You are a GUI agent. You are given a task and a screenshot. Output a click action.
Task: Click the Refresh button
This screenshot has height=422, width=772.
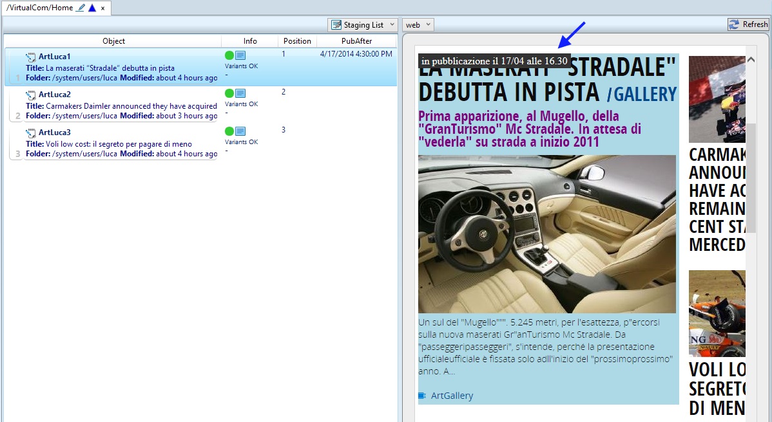[x=748, y=24]
